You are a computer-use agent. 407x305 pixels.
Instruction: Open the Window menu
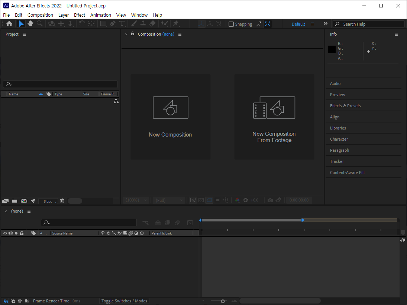[x=139, y=15]
